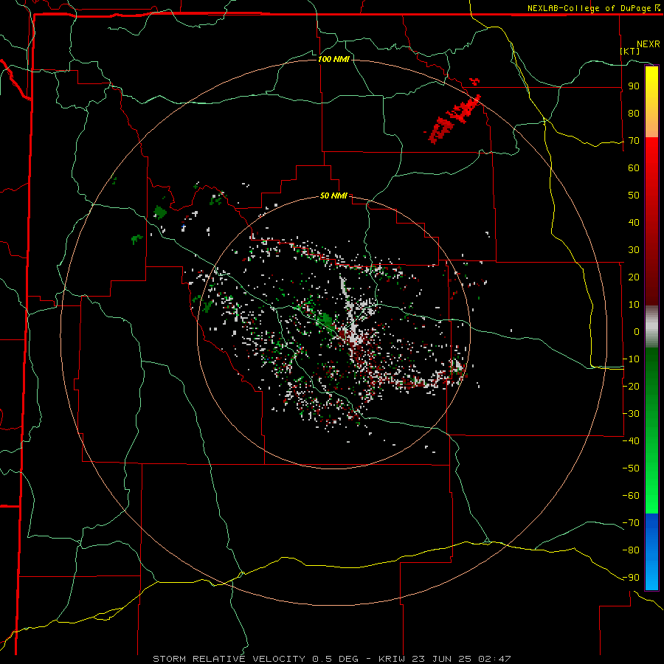Click the -20 scale label
The width and height of the screenshot is (664, 664).
(631, 387)
